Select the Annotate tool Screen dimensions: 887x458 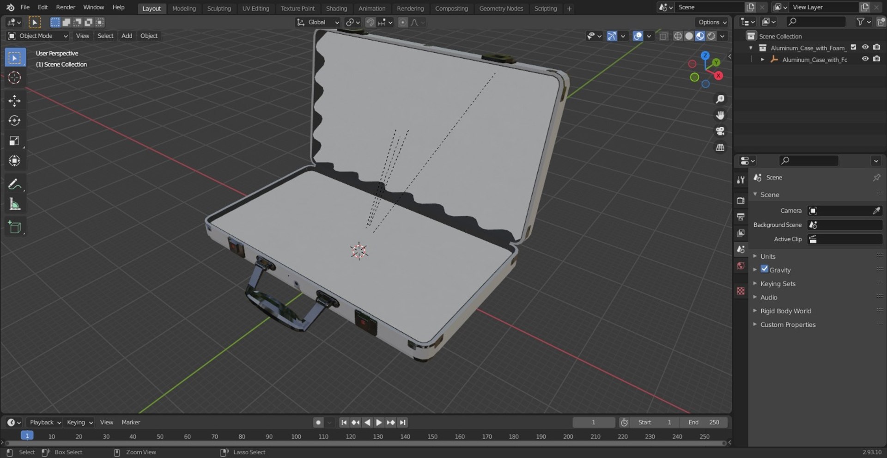coord(15,184)
